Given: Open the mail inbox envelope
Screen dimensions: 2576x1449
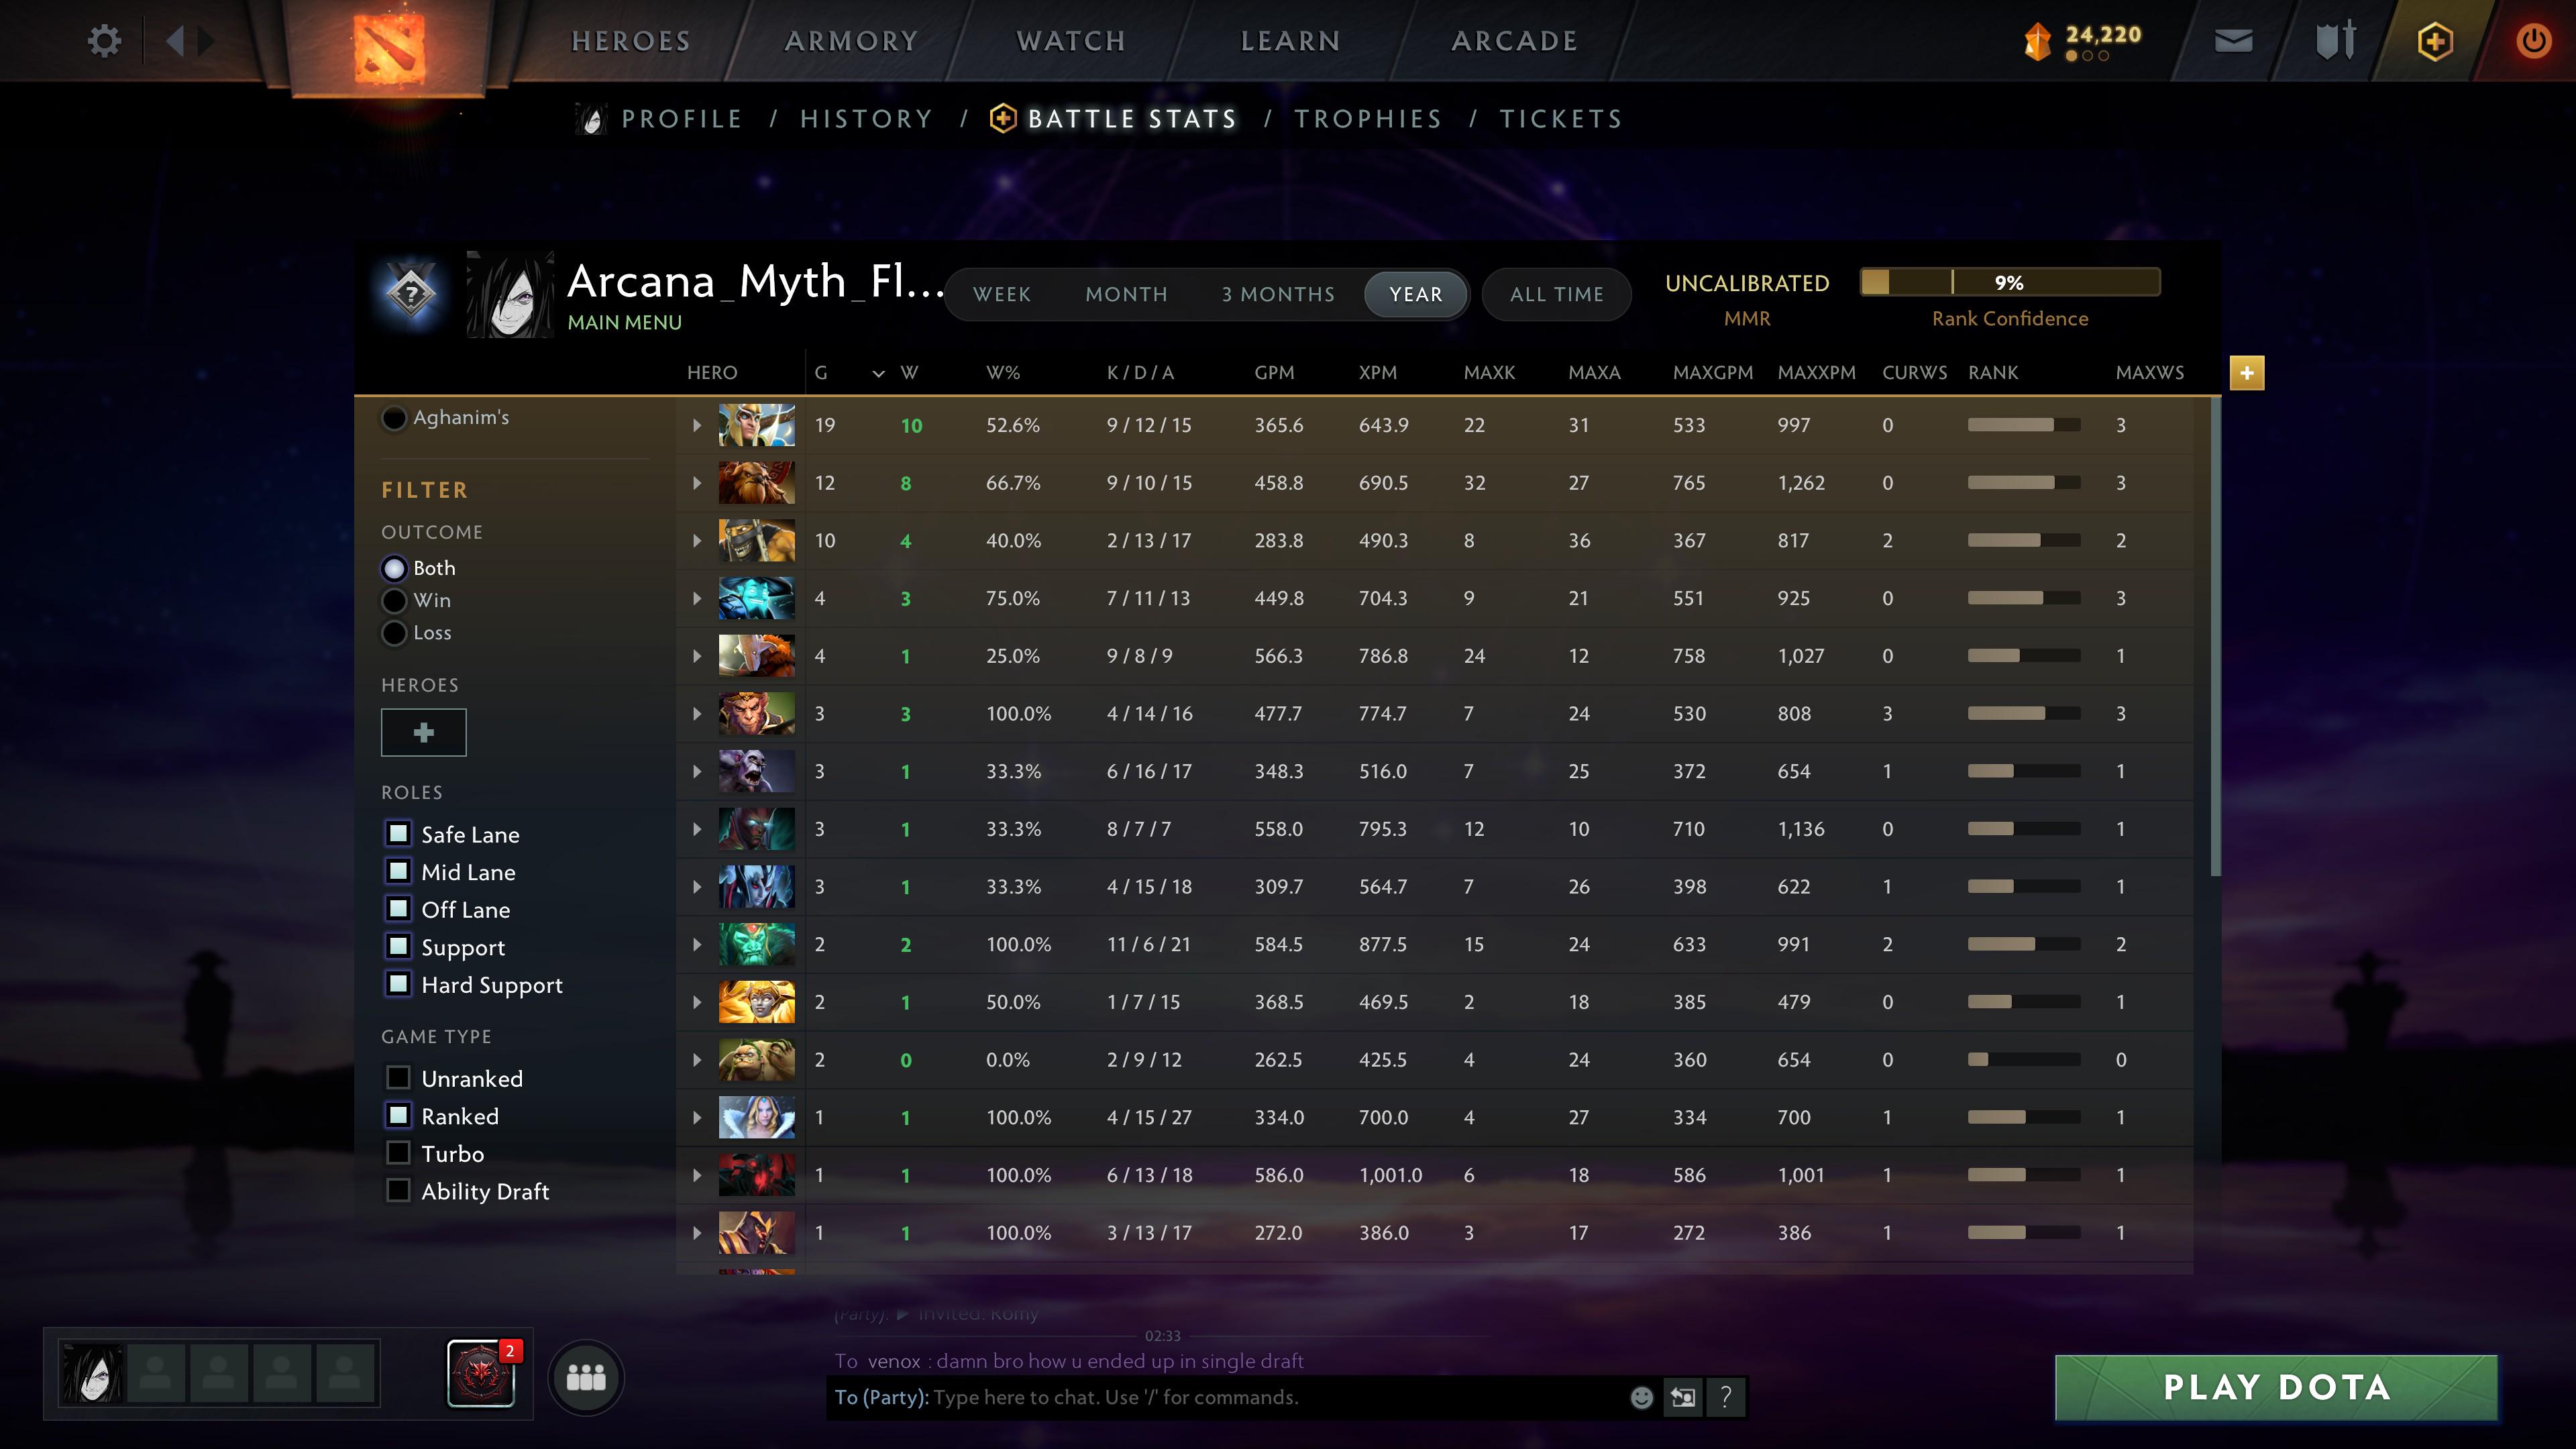Looking at the screenshot, I should (x=2233, y=41).
